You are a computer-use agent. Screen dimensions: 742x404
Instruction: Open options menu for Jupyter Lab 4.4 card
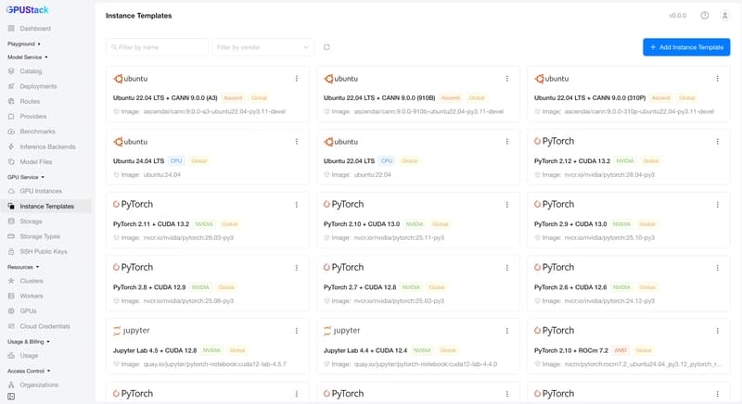(x=506, y=331)
